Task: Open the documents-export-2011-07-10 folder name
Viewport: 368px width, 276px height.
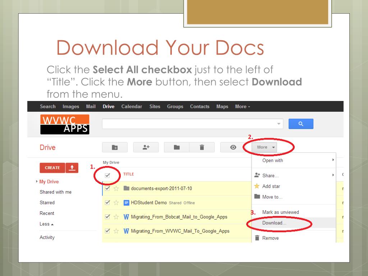Action: coord(161,188)
